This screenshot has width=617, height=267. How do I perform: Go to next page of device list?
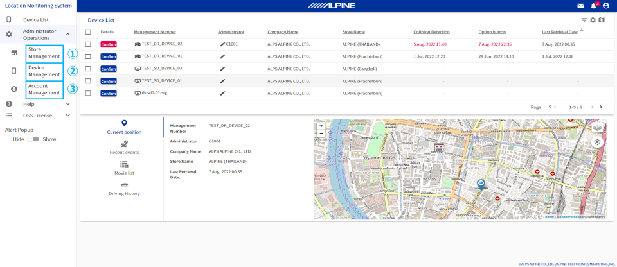click(601, 107)
